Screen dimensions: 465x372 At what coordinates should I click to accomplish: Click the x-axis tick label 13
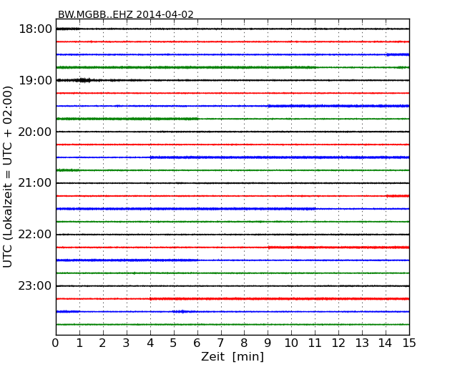coord(362,343)
